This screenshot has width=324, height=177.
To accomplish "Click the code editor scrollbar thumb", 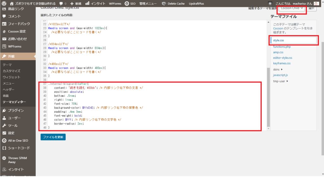I will pyautogui.click(x=268, y=97).
